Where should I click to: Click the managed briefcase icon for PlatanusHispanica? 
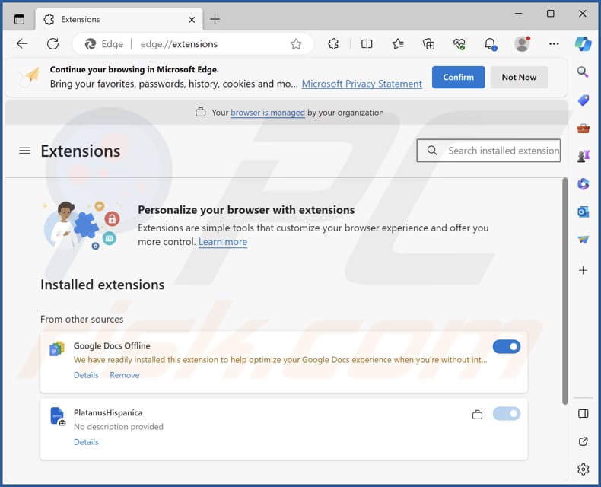(477, 415)
